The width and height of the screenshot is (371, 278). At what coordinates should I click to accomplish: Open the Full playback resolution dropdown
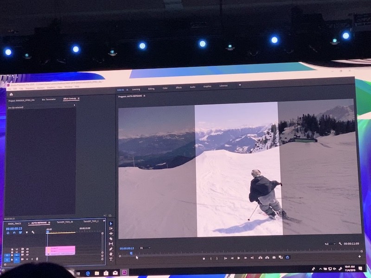329,244
